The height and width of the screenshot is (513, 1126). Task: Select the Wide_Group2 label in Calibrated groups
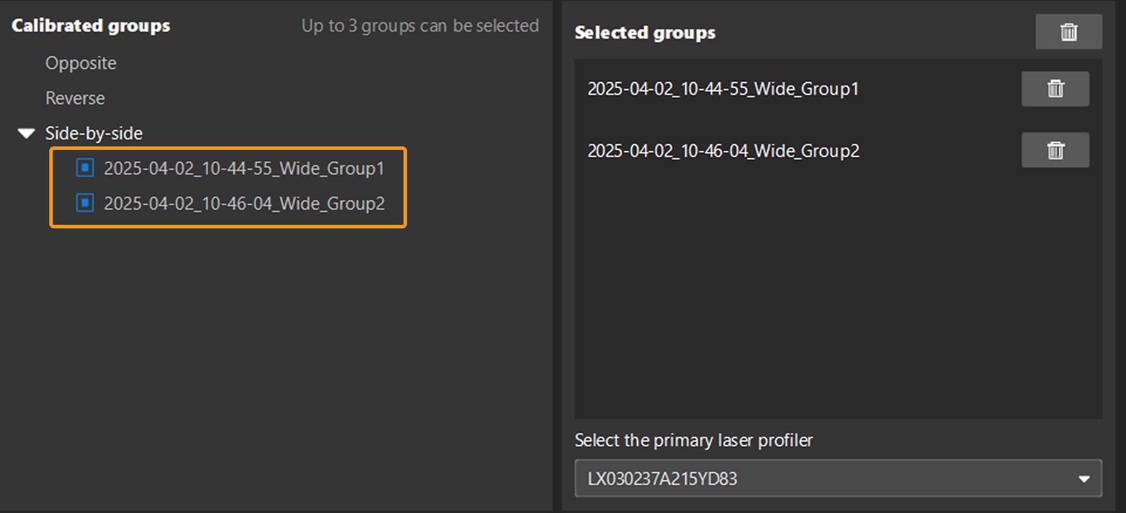pos(245,204)
